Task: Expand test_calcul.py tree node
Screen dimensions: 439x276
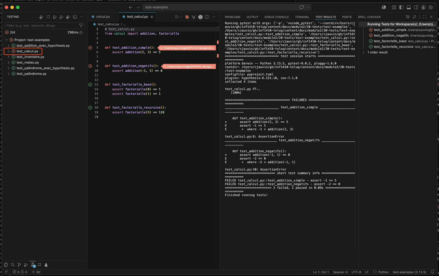Action: point(9,51)
